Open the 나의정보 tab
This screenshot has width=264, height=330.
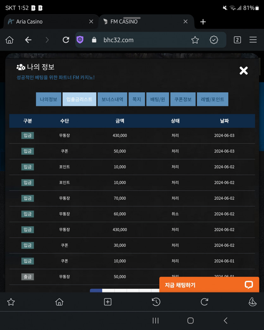[x=49, y=99]
